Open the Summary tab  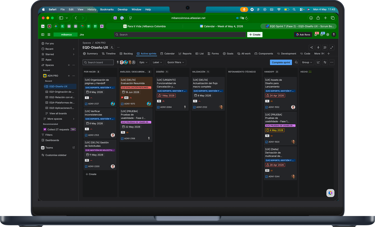click(x=90, y=53)
